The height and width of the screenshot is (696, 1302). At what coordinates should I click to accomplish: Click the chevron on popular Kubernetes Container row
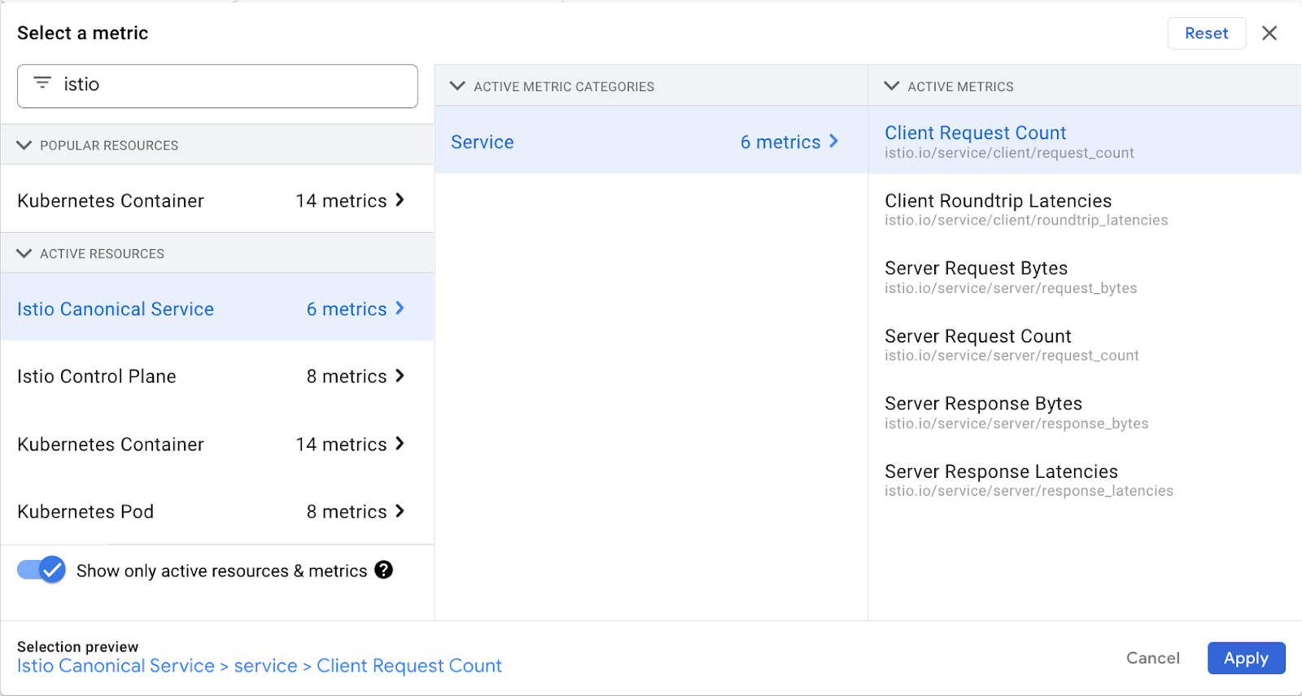(400, 200)
